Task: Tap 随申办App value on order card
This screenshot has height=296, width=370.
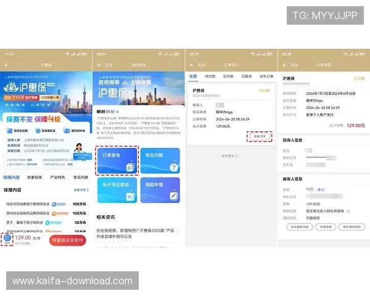Action: click(224, 112)
